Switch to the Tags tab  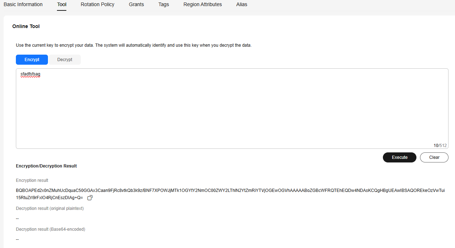pos(164,5)
